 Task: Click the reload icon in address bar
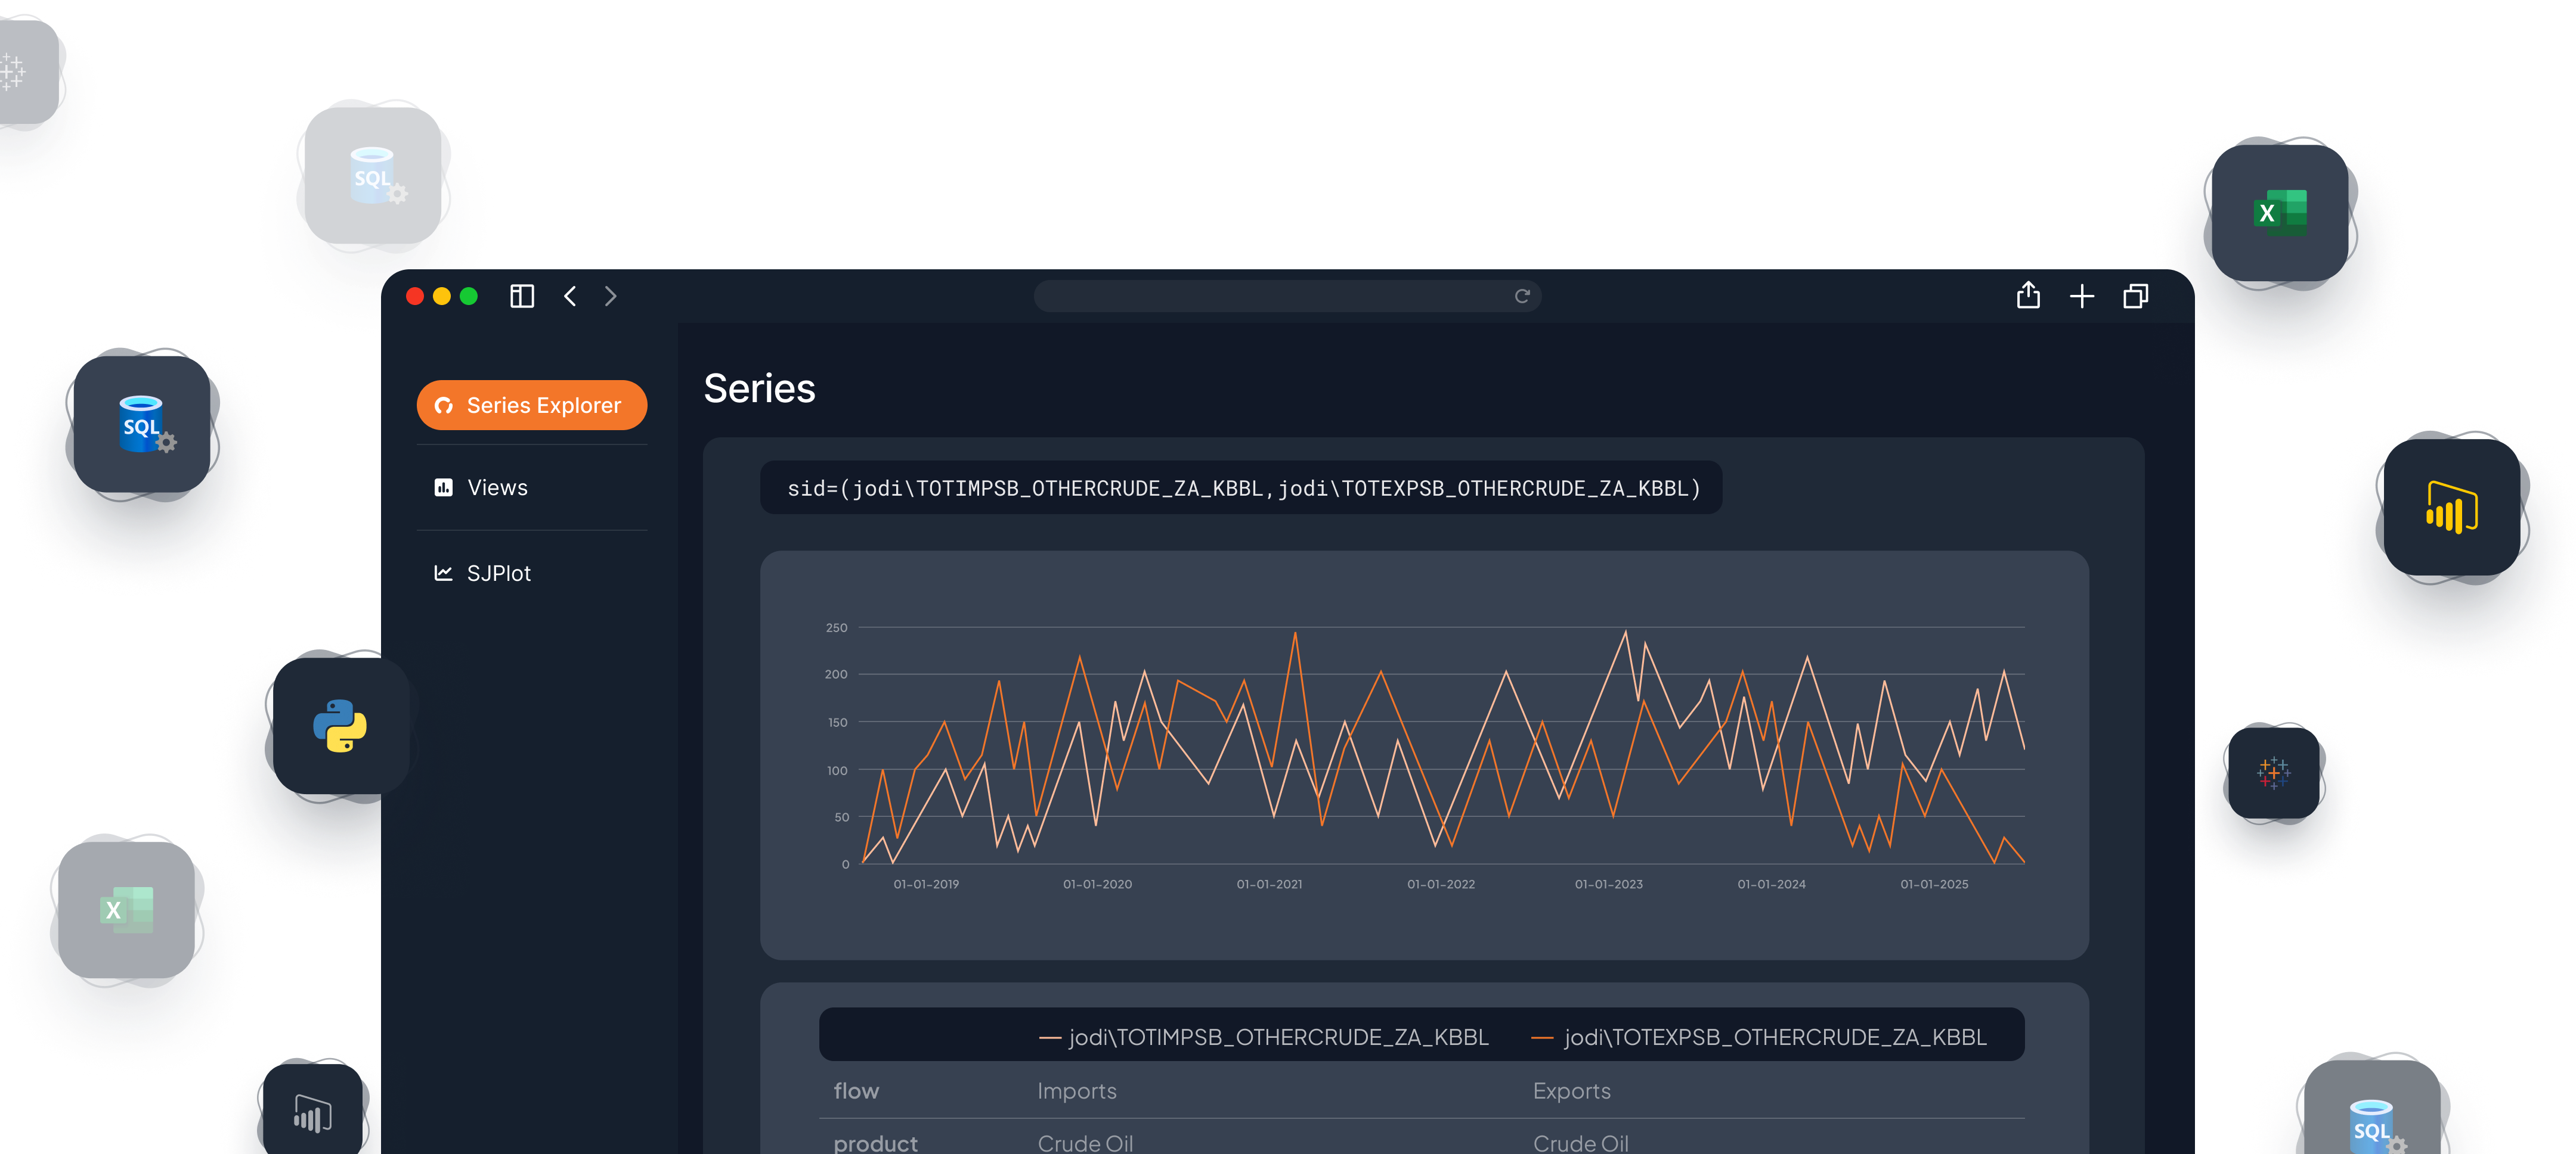(1521, 296)
